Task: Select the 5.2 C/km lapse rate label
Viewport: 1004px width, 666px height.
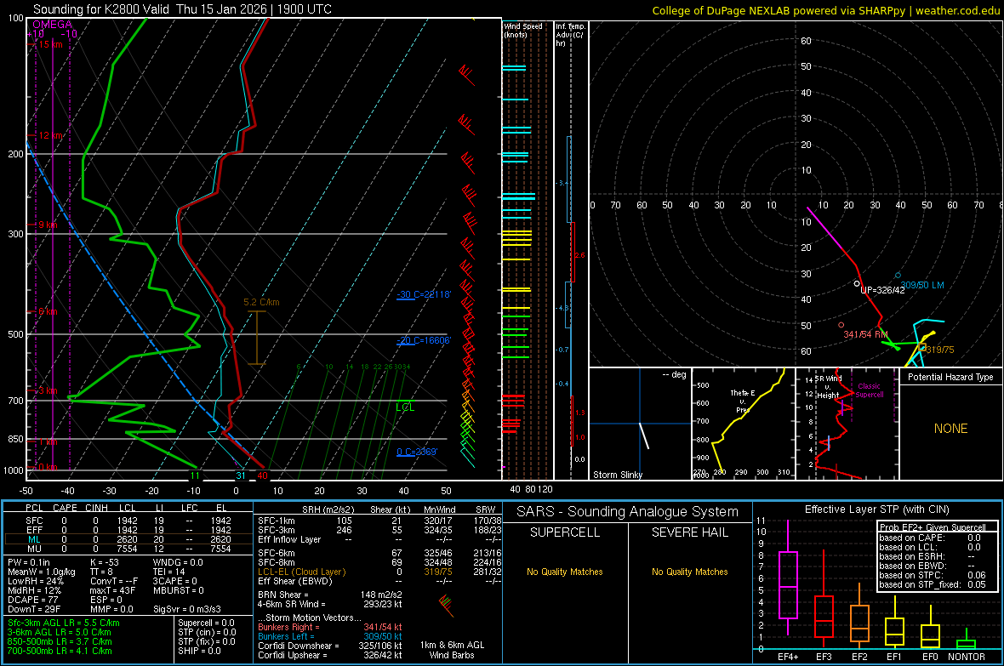Action: (261, 302)
